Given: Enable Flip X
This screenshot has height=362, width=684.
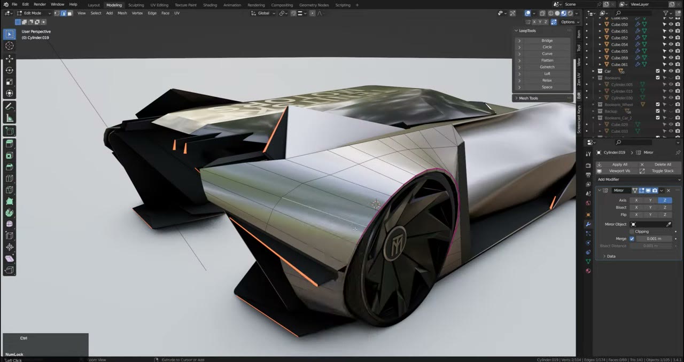Looking at the screenshot, I should [636, 215].
